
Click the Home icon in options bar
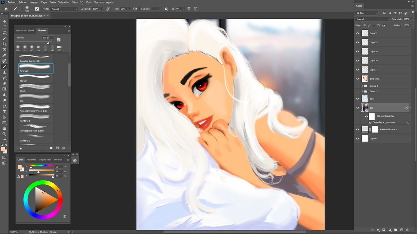(x=6, y=9)
